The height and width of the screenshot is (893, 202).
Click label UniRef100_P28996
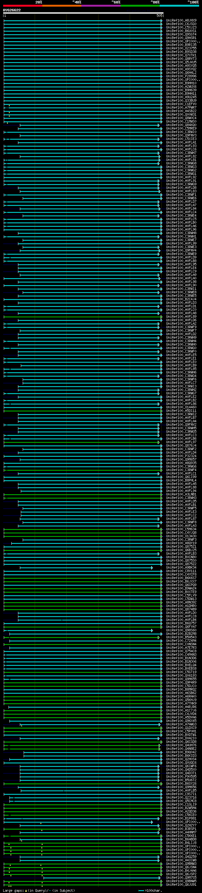pos(181,76)
